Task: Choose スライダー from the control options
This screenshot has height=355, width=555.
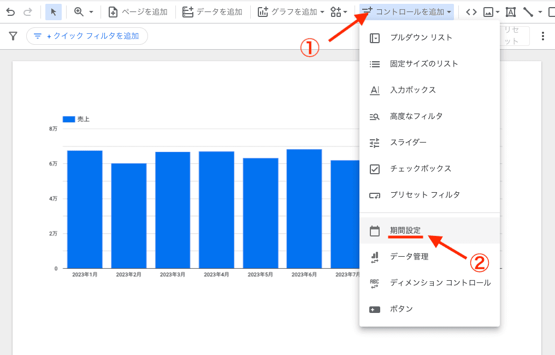Action: coord(409,143)
